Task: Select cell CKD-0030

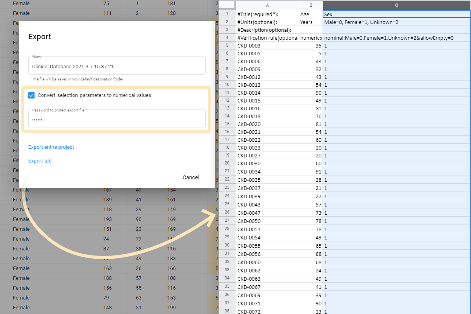Action: (x=267, y=163)
